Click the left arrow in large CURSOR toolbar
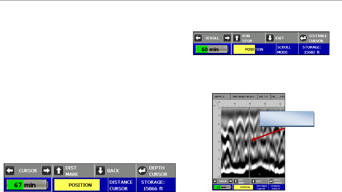Image resolution: width=342 pixels, height=192 pixels. pos(10,170)
